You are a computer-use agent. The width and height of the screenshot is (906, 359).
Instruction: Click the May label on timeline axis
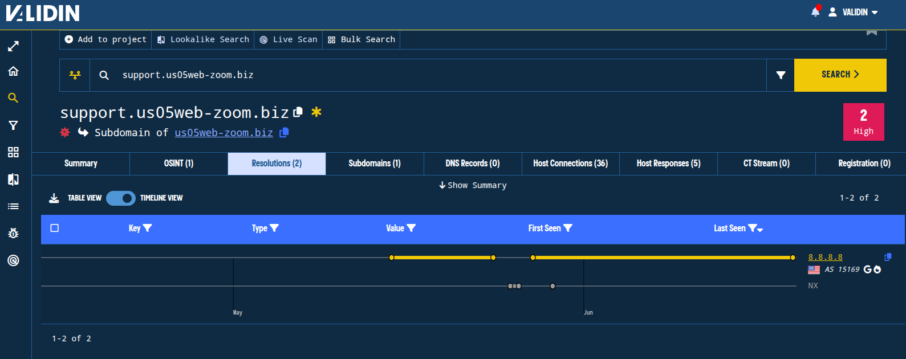[x=238, y=312]
